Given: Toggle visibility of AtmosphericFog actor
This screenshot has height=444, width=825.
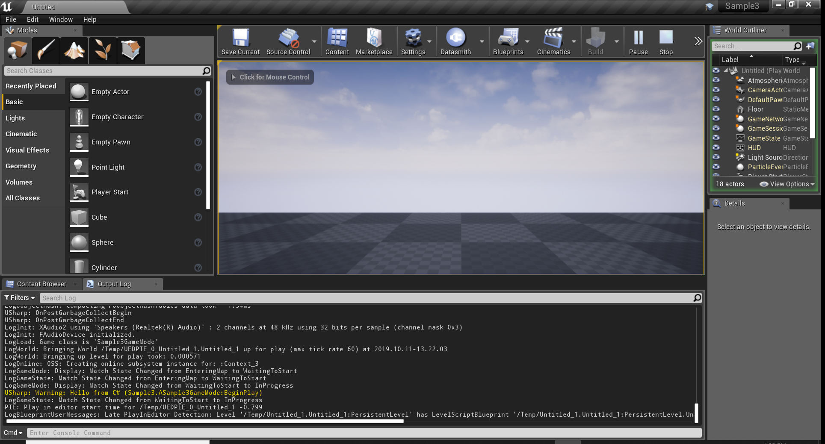Looking at the screenshot, I should coord(716,80).
